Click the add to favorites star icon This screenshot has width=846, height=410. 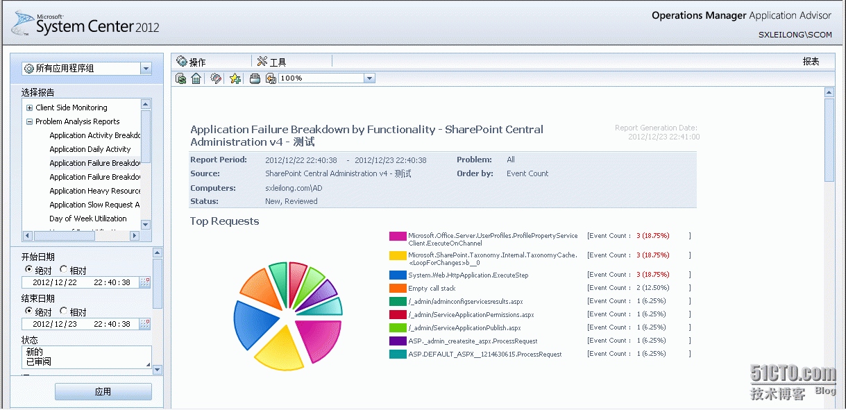pos(235,78)
